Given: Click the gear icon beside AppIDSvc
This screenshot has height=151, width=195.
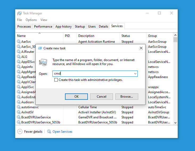Looking at the screenshot, I should pyautogui.click(x=19, y=62).
